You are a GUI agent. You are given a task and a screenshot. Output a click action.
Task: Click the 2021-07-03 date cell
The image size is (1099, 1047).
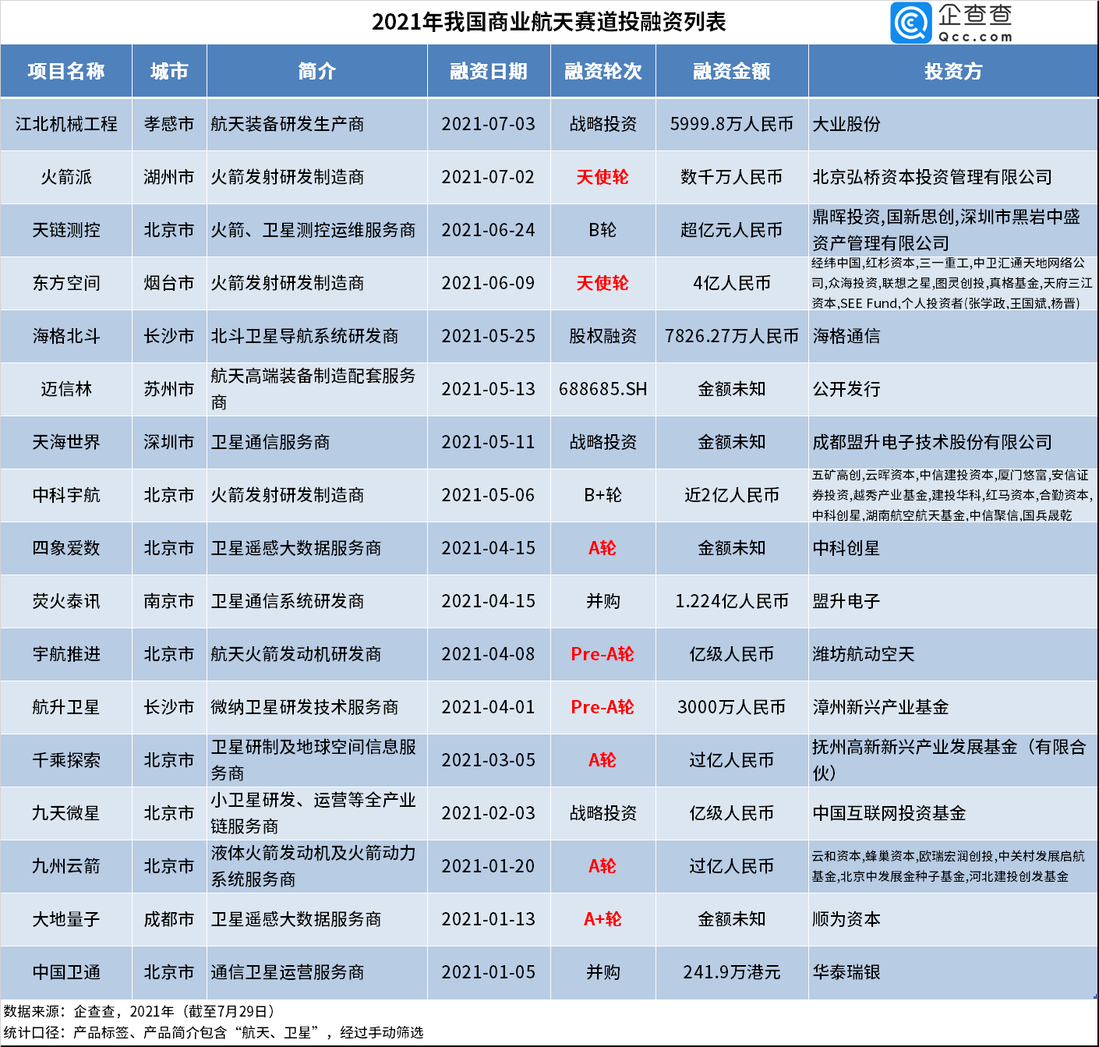click(489, 124)
